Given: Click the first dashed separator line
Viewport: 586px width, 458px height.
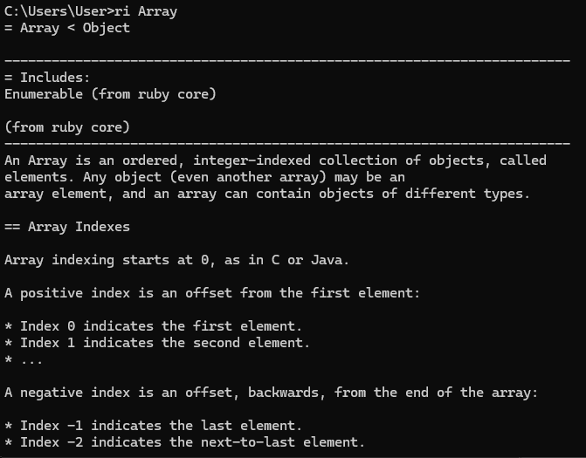Looking at the screenshot, I should [286, 61].
